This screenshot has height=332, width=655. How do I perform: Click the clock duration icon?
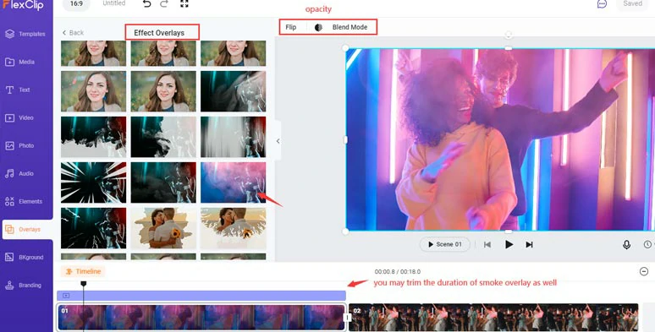coord(647,244)
